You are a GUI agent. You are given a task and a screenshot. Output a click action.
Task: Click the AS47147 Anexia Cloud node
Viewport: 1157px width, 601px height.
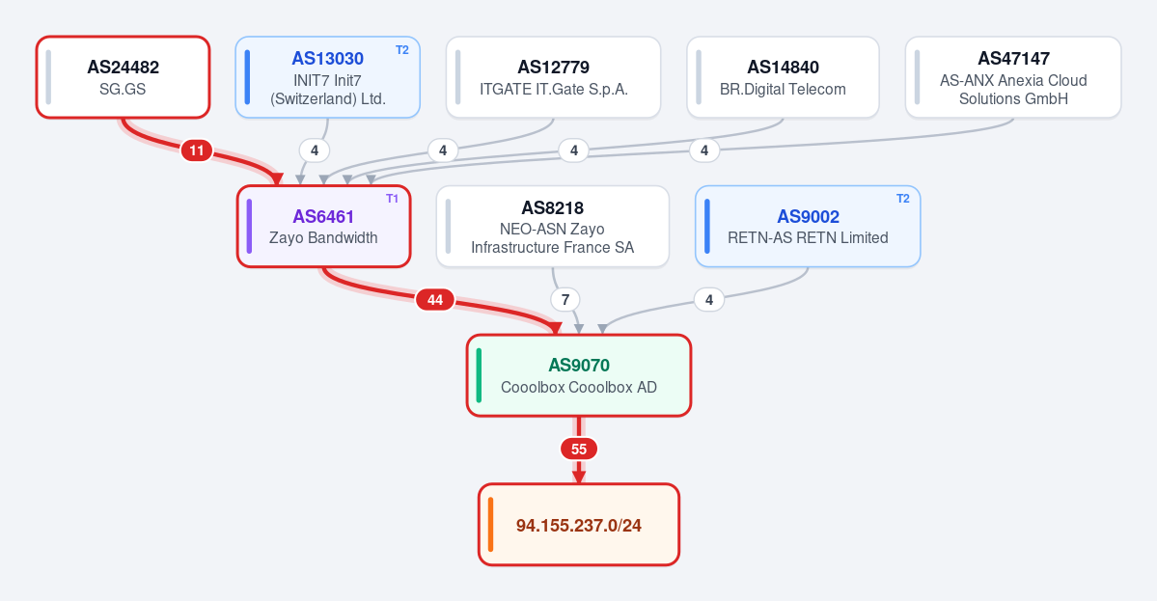click(1013, 77)
